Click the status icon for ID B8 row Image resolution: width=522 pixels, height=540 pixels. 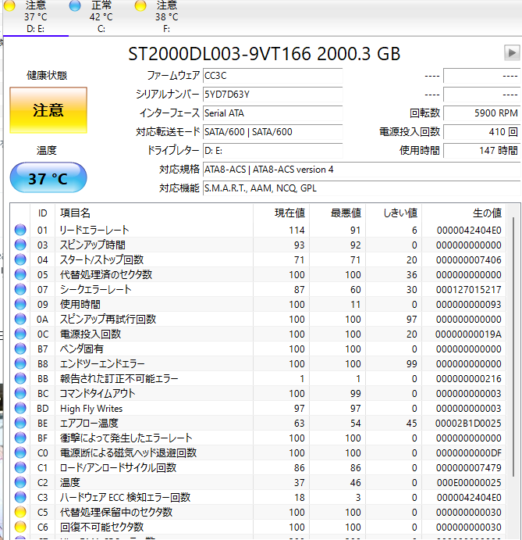point(20,363)
